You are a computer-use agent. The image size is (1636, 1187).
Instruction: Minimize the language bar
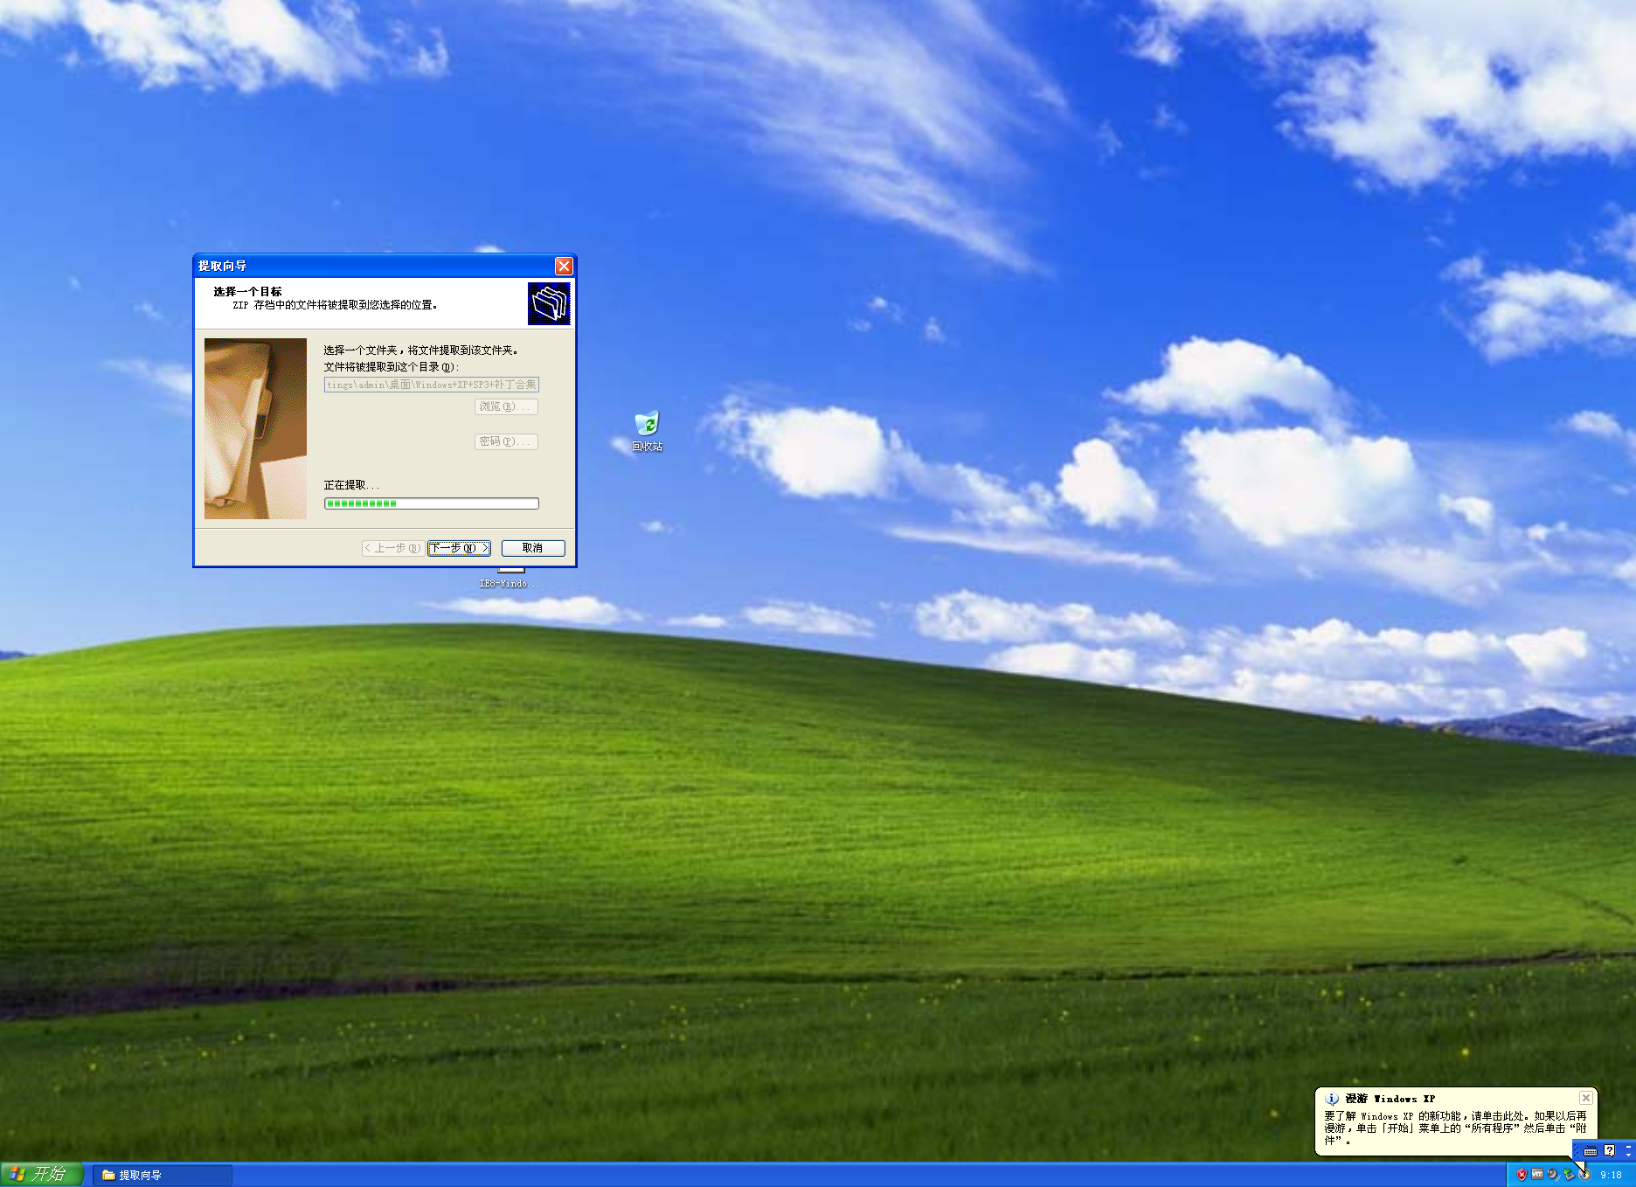tap(1628, 1147)
